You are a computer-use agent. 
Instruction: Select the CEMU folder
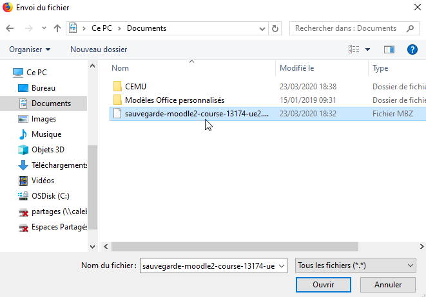[136, 86]
